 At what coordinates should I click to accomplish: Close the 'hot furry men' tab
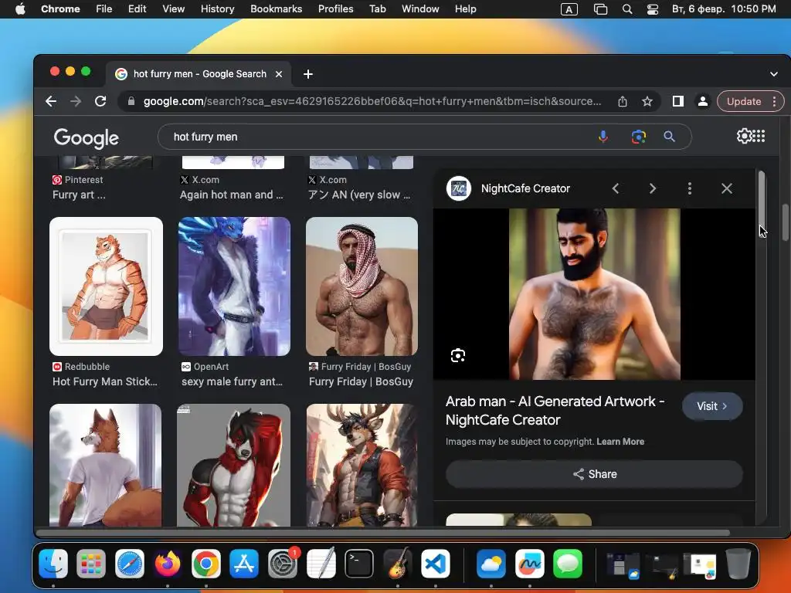[278, 74]
